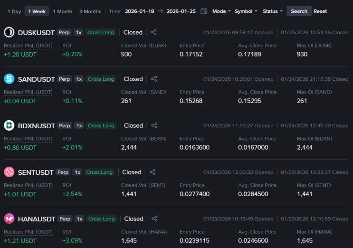Open the SANDUSDT symbol name
Image resolution: width=353 pixels, height=248 pixels.
pos(36,79)
